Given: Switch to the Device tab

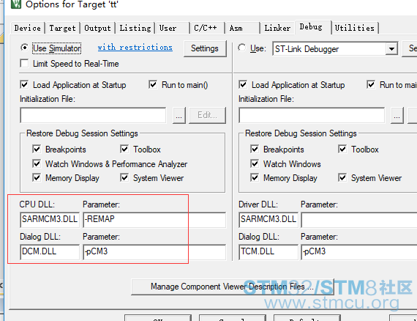Looking at the screenshot, I should pos(28,28).
